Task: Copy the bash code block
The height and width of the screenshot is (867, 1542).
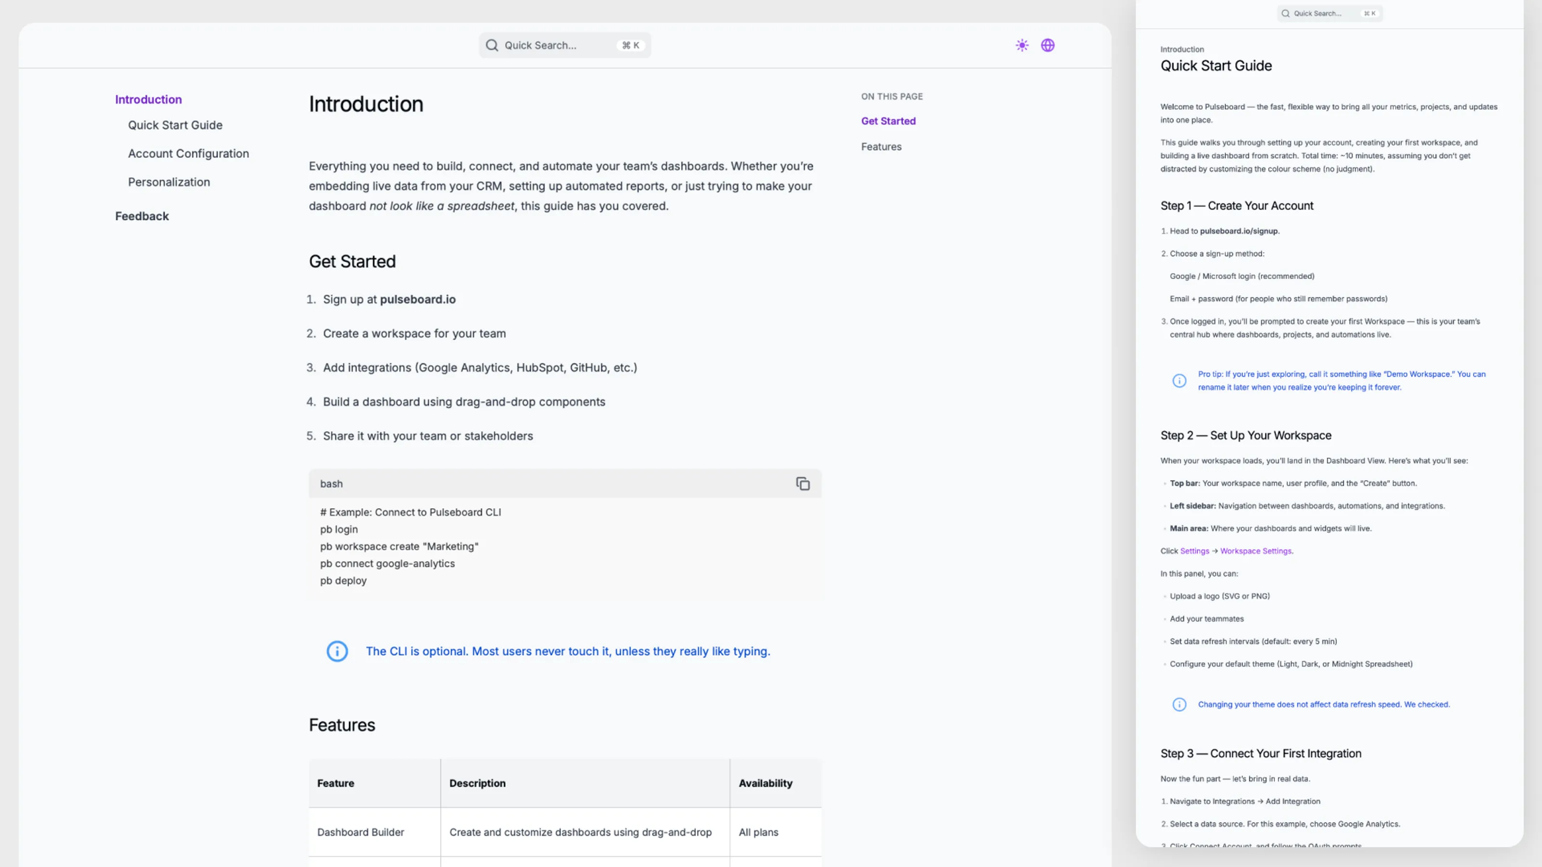Action: click(803, 484)
